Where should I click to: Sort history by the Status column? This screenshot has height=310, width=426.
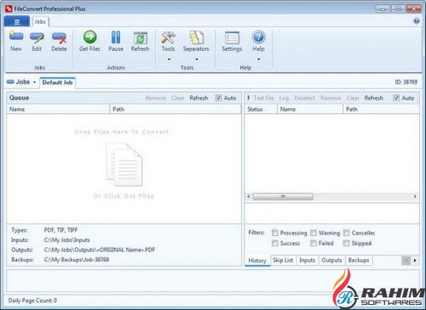click(x=261, y=109)
